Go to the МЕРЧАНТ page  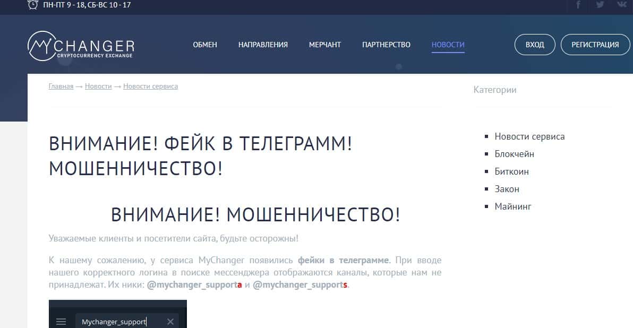[x=325, y=45]
